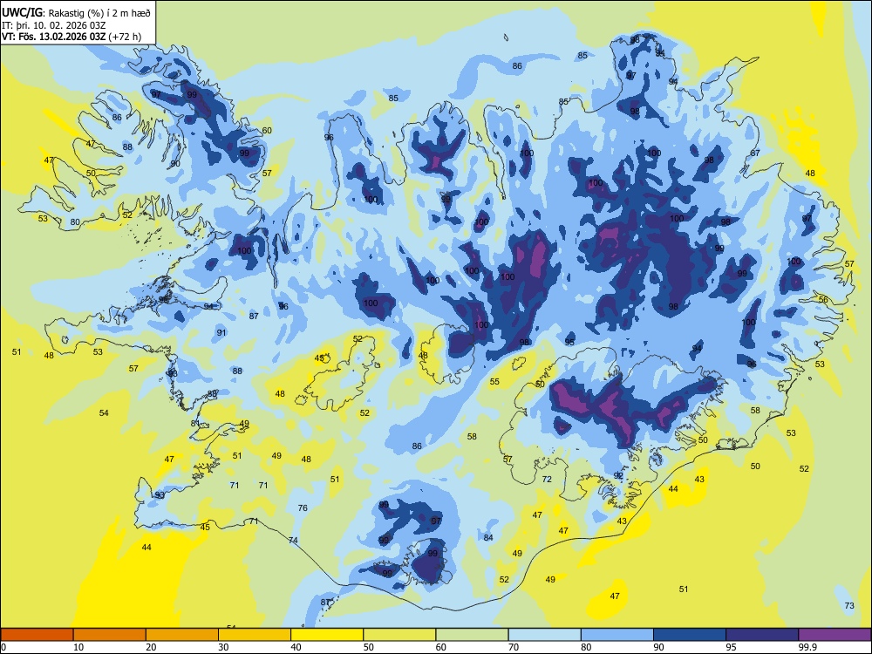
Task: Click the bright yellow 40–50 legend swatch
Action: click(x=327, y=635)
